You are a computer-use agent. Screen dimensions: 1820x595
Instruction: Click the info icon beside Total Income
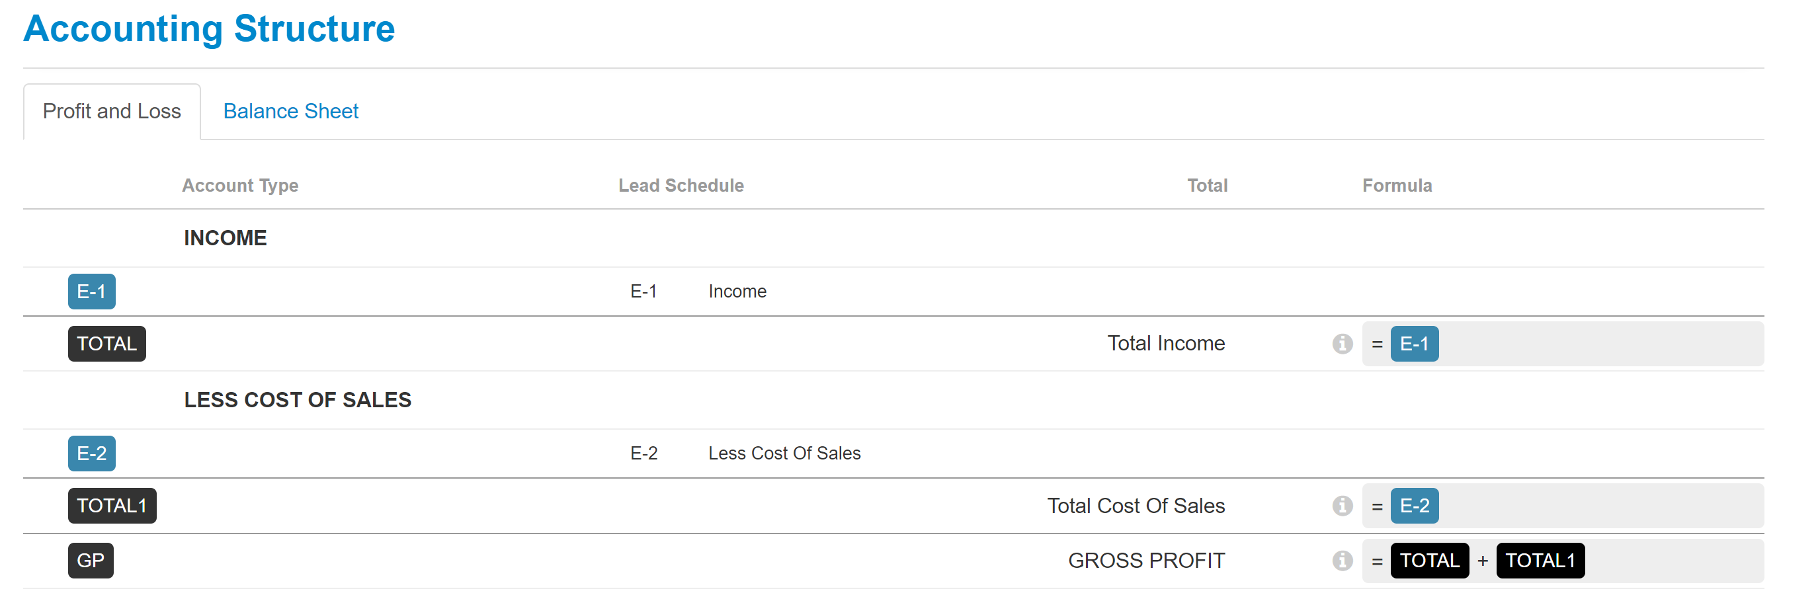[x=1343, y=343]
